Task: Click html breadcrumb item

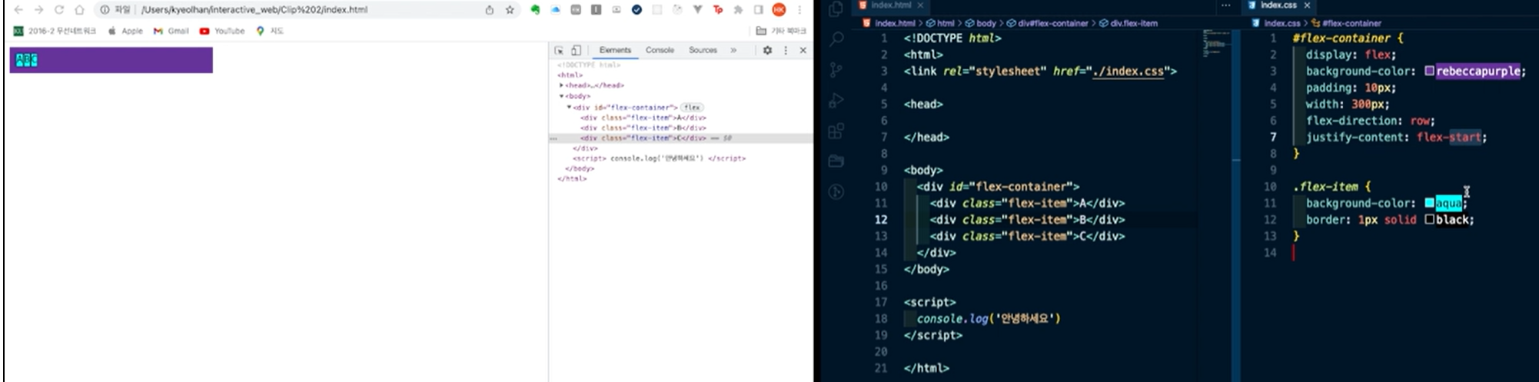Action: [940, 23]
